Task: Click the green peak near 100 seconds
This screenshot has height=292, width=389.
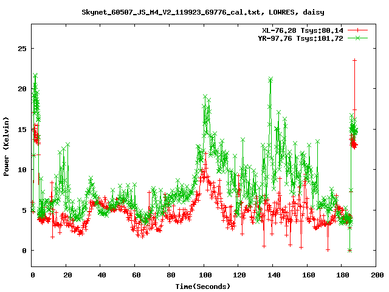Action: (205, 96)
